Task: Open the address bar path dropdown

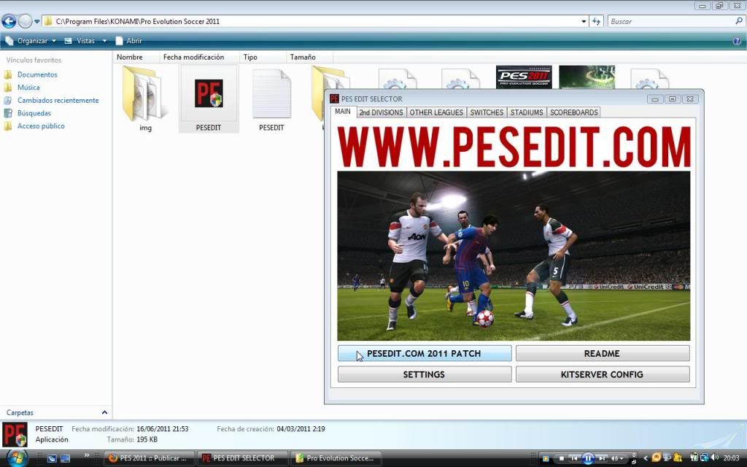Action: [x=584, y=21]
